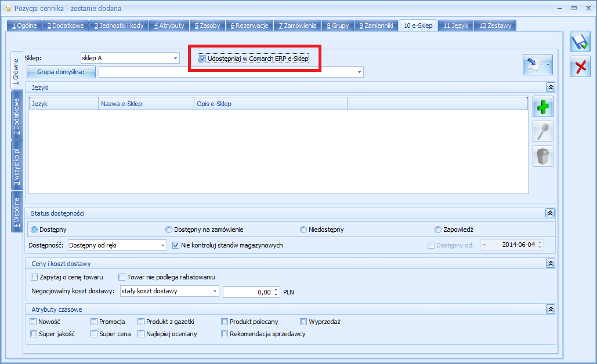Open the Sklep dropdown showing sklep A
597x364 pixels.
176,58
